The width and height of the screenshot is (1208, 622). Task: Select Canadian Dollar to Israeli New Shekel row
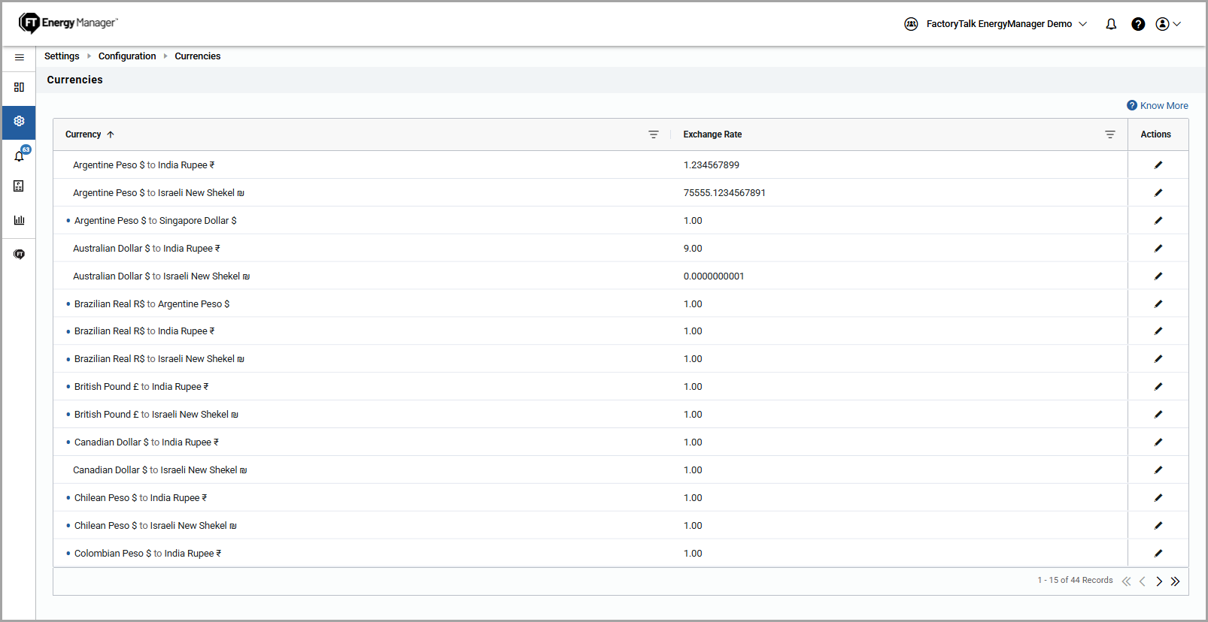tap(621, 470)
